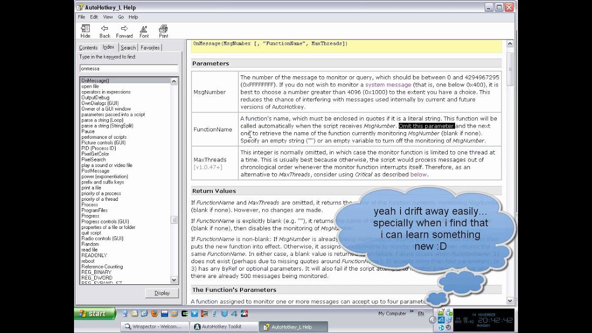The image size is (592, 333).
Task: Click the 'MaxThreads' parameter cell
Action: tap(215, 163)
